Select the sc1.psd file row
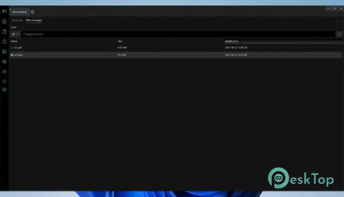 [x=176, y=48]
